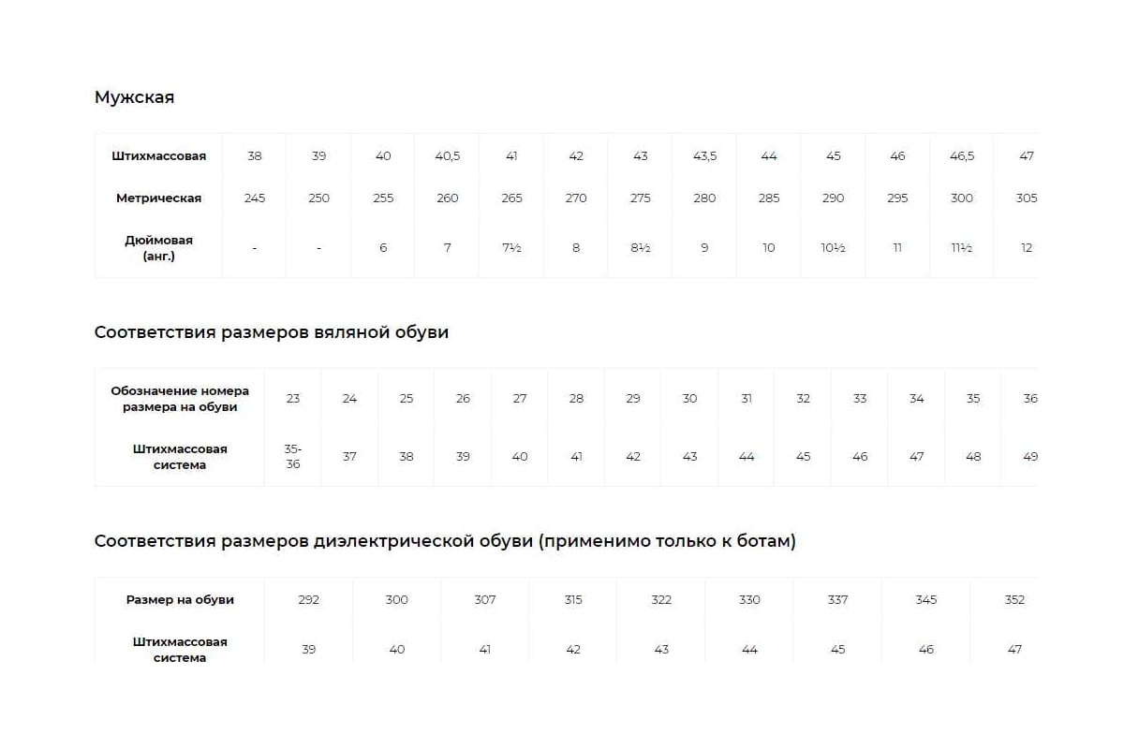The width and height of the screenshot is (1124, 749).
Task: Select the 46,5 size cell
Action: 962,156
